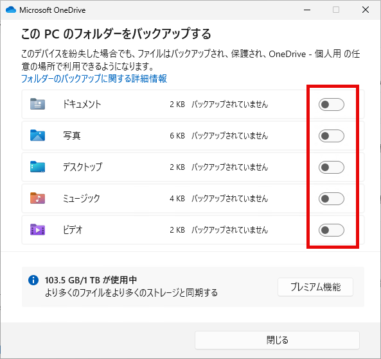This screenshot has width=381, height=359.
Task: Select the 写真 folder name
Action: pyautogui.click(x=72, y=135)
